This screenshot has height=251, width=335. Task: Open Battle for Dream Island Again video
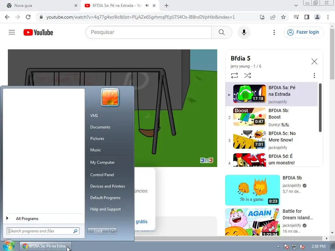point(253,222)
